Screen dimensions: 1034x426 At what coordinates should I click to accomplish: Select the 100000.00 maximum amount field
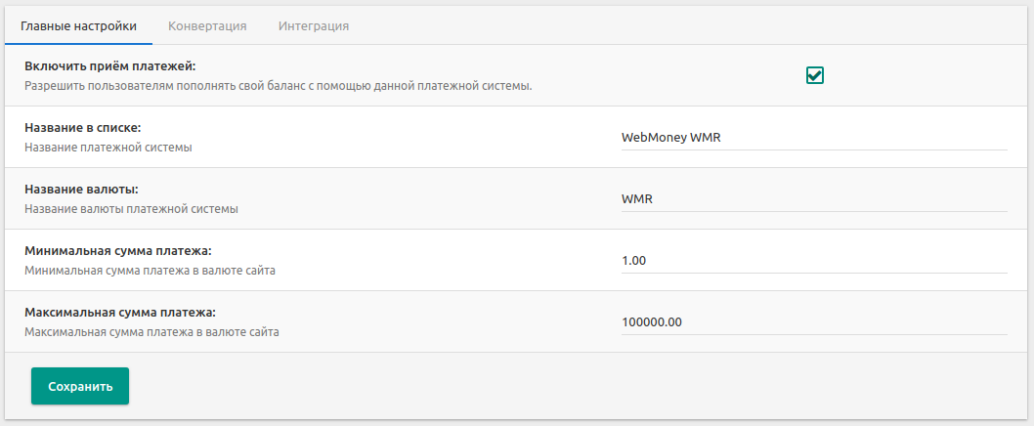point(813,321)
